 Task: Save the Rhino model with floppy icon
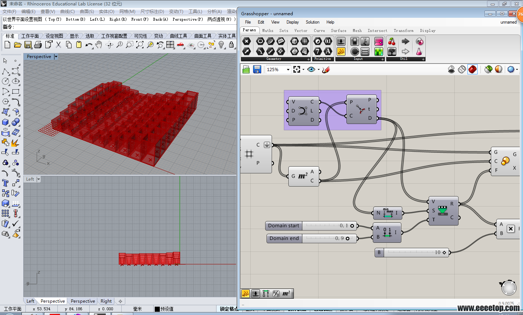point(28,45)
